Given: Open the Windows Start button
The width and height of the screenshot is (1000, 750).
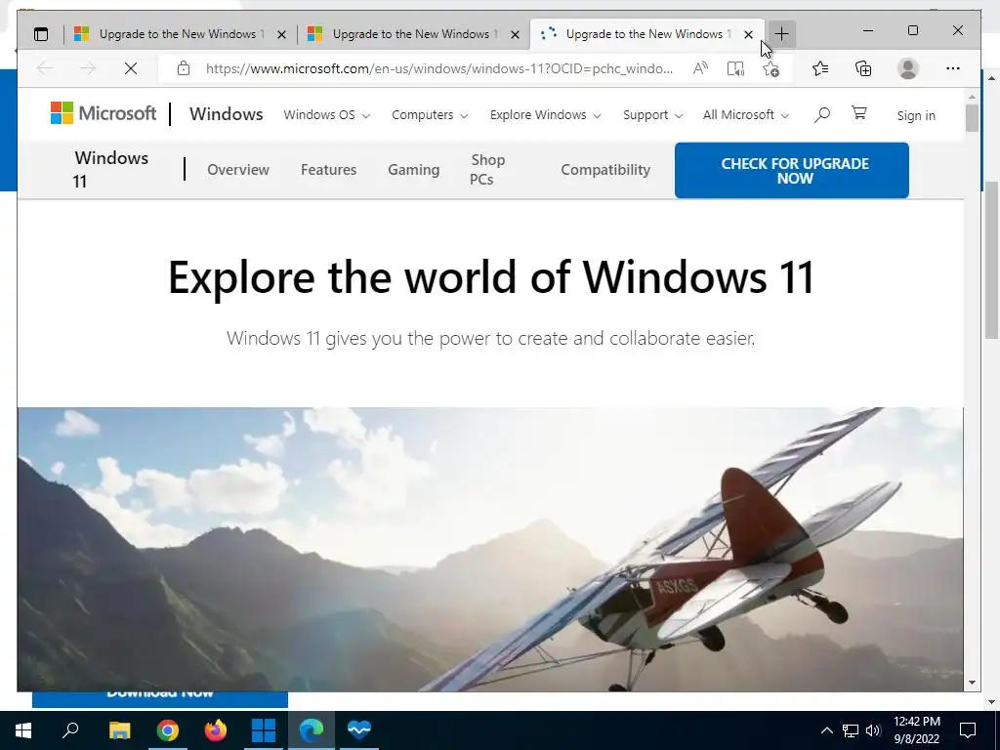Looking at the screenshot, I should (x=23, y=730).
